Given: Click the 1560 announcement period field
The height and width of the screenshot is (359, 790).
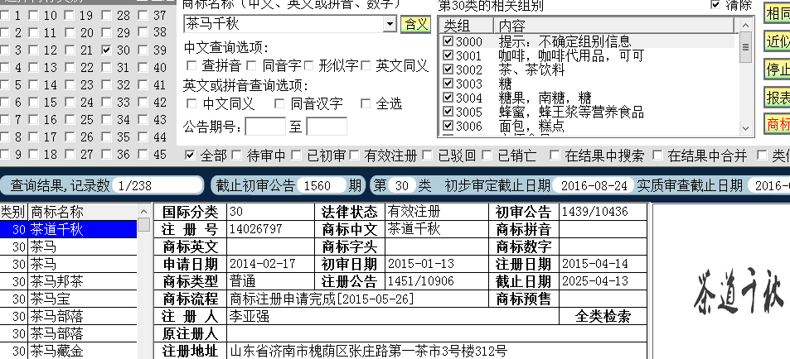Looking at the screenshot, I should click(322, 185).
